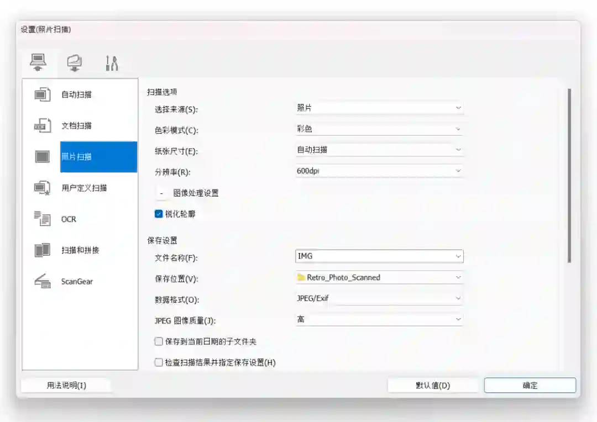Click the 默认值(D) button
The image size is (597, 422).
pyautogui.click(x=433, y=386)
